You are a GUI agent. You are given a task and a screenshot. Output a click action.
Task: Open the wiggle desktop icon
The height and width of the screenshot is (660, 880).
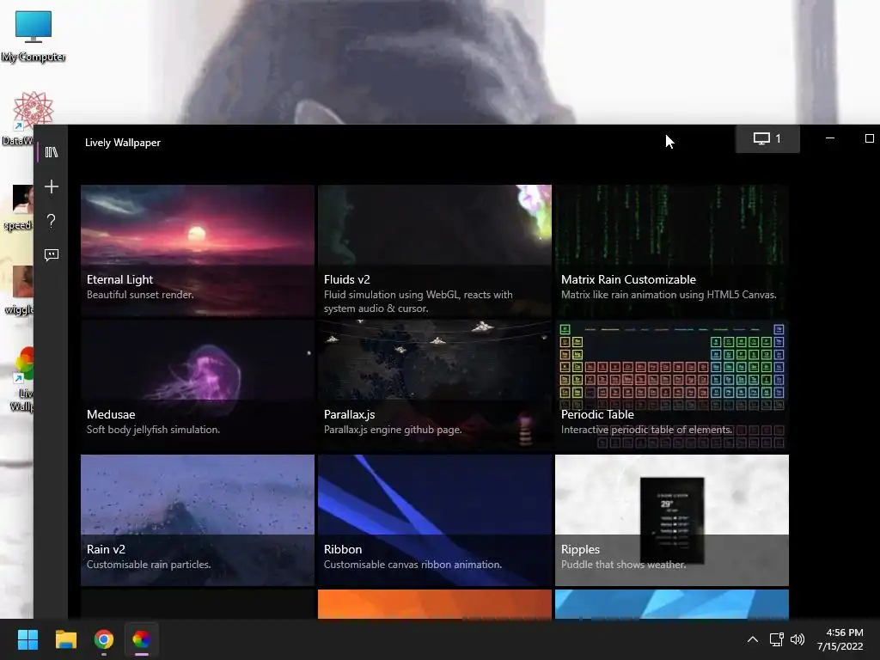tap(20, 290)
